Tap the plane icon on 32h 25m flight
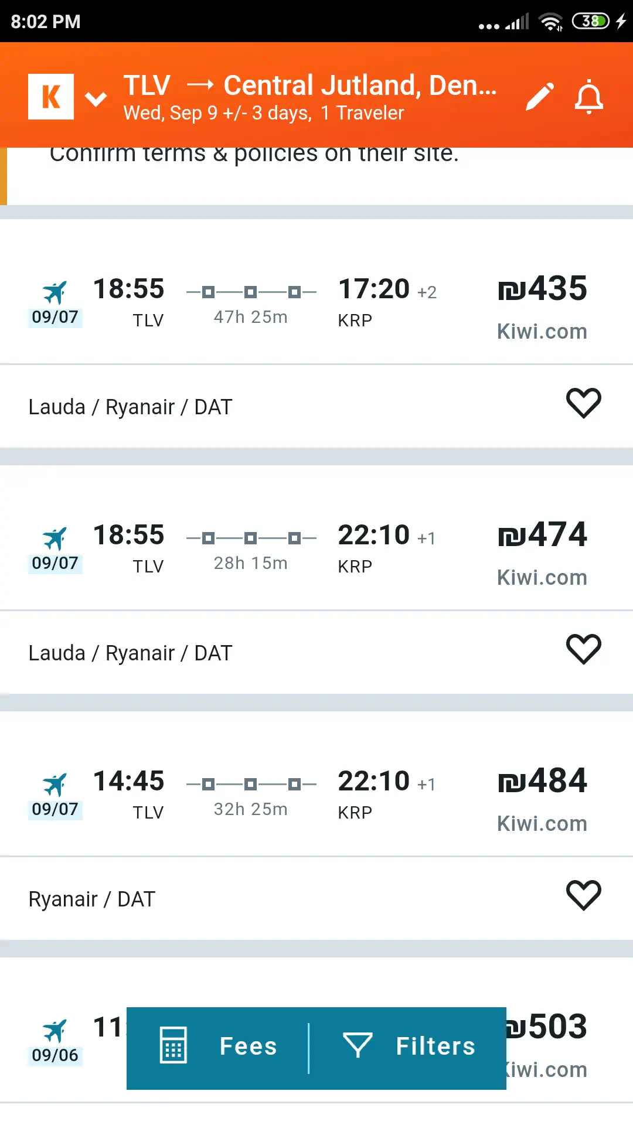633x1125 pixels. tap(55, 784)
